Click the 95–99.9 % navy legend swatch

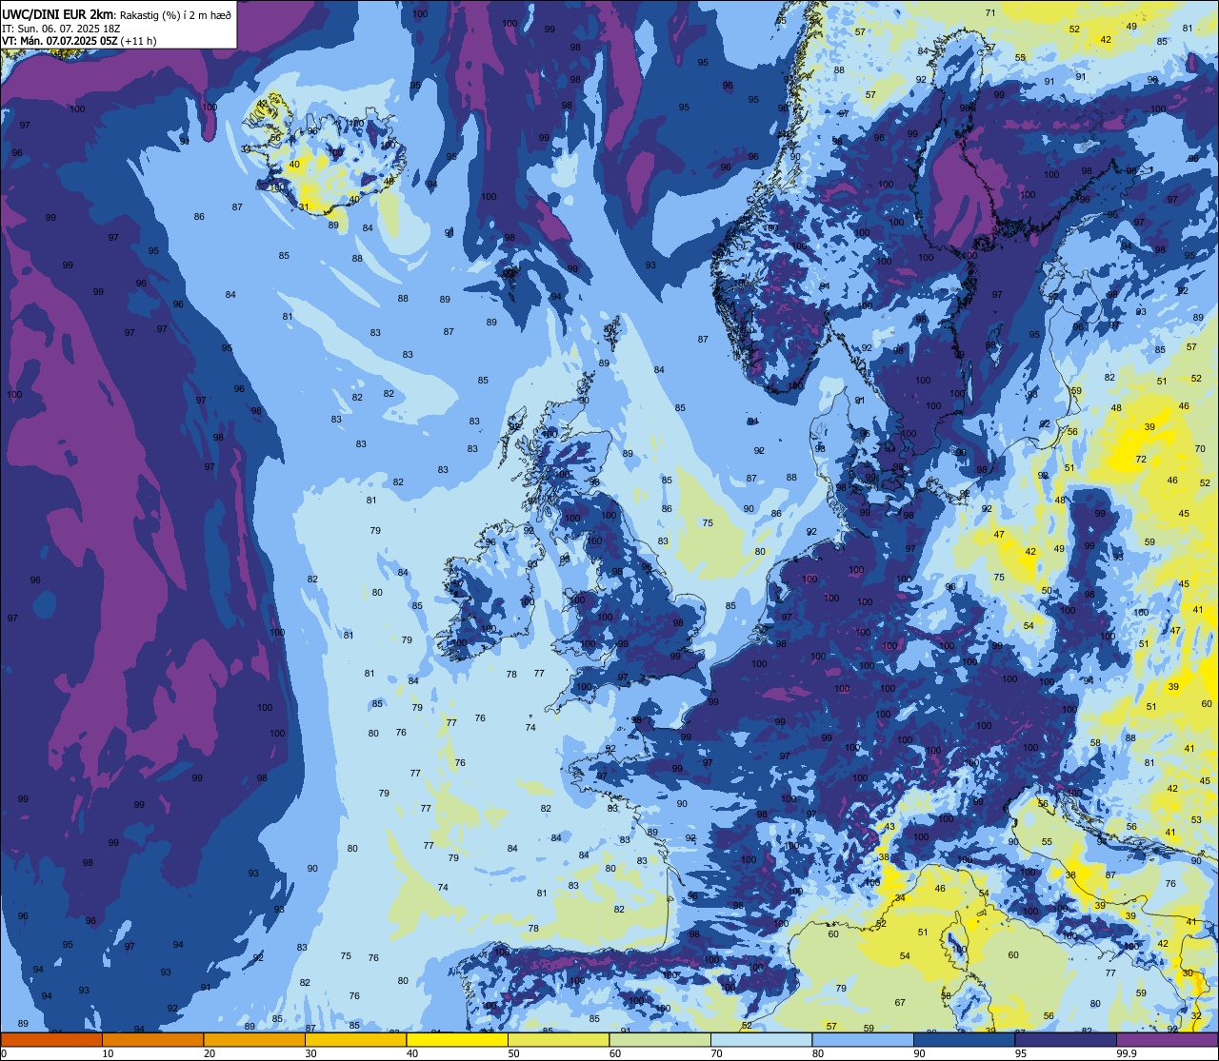[x=1066, y=1040]
